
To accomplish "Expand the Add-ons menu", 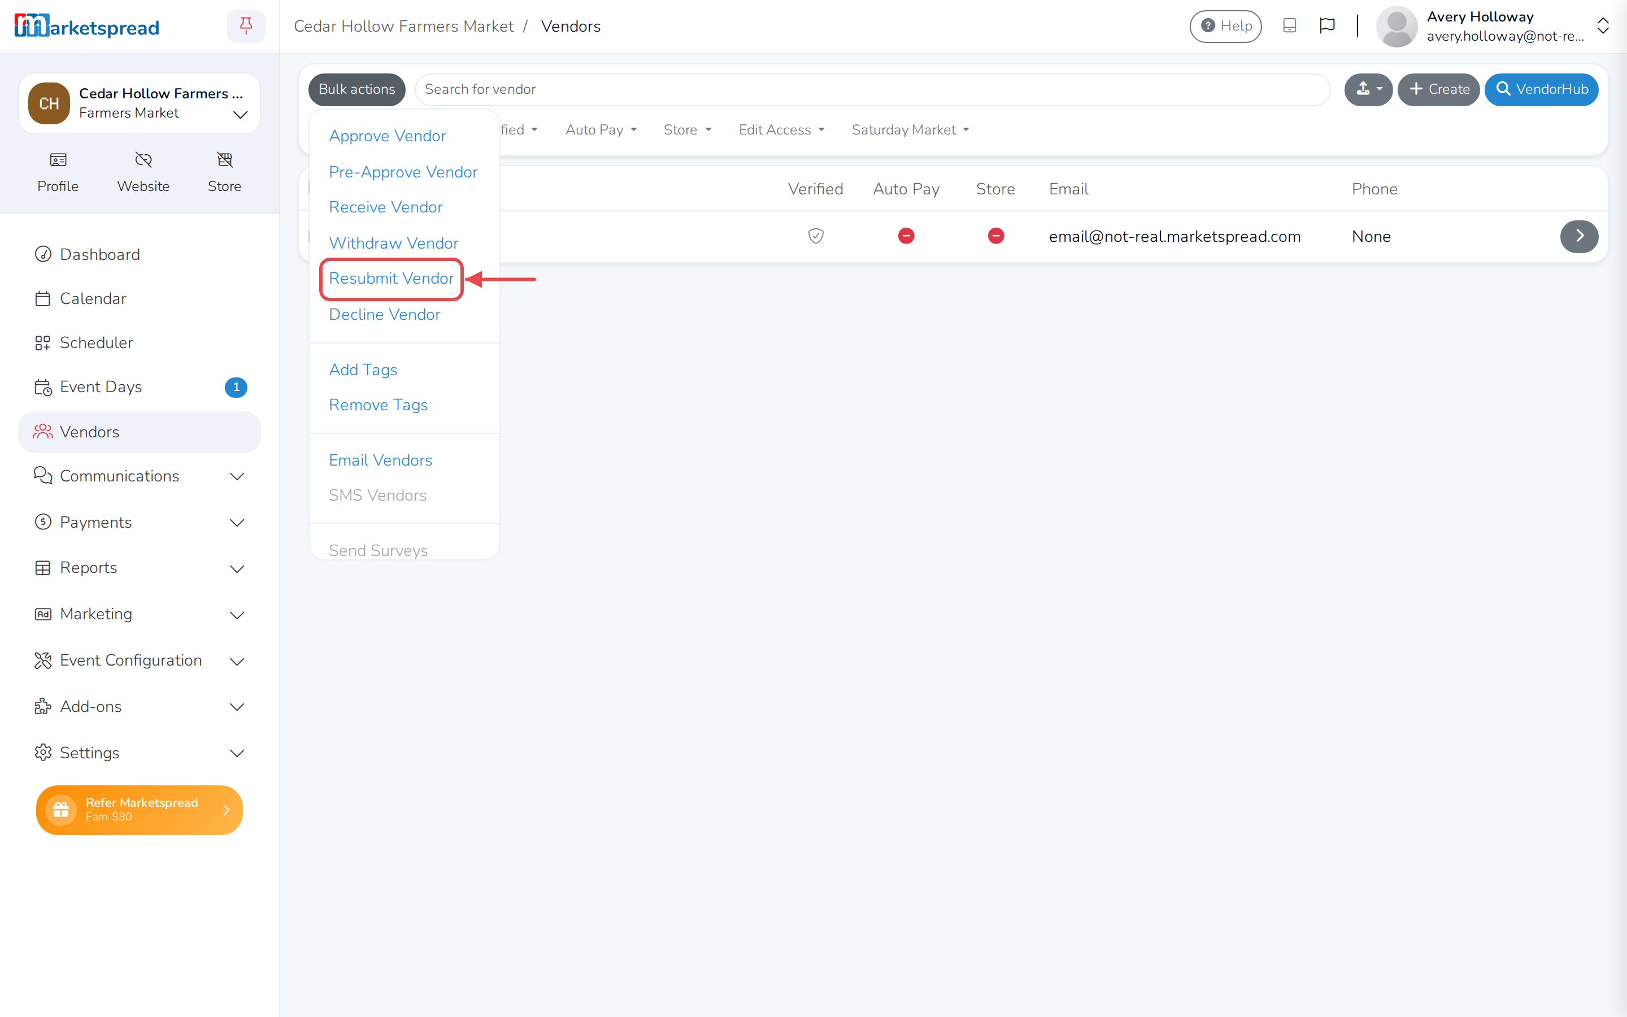I will pyautogui.click(x=139, y=707).
